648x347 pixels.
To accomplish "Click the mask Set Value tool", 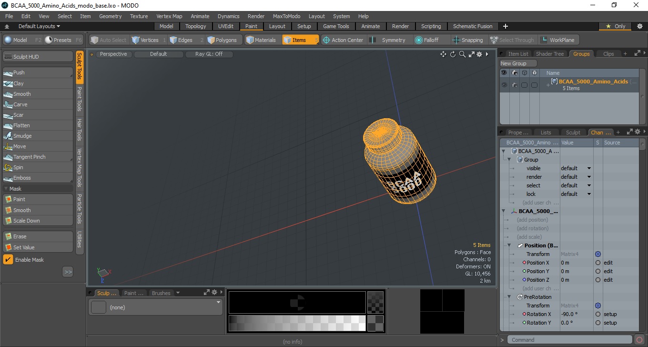I will point(38,247).
